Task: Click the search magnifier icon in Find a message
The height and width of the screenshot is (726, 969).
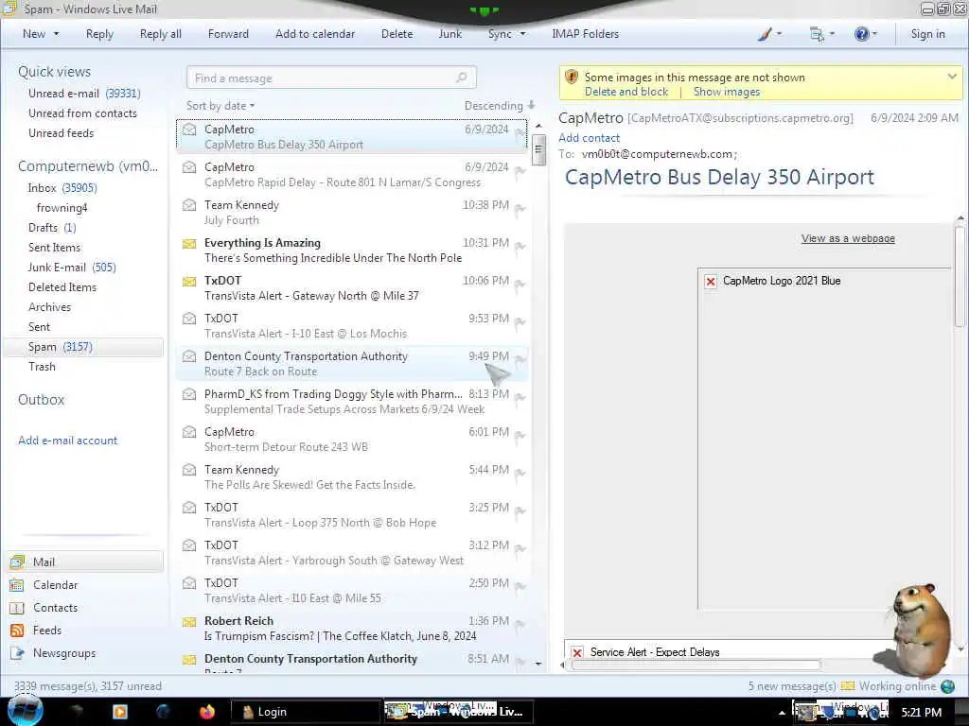Action: point(461,78)
